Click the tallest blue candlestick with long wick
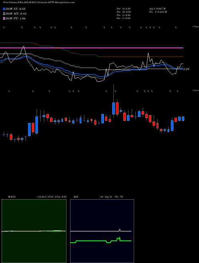Image resolution: width=199 pixels, height=263 pixels. pyautogui.click(x=113, y=108)
